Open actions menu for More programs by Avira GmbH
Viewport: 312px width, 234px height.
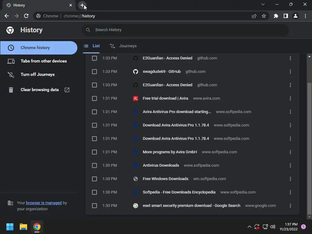click(290, 152)
